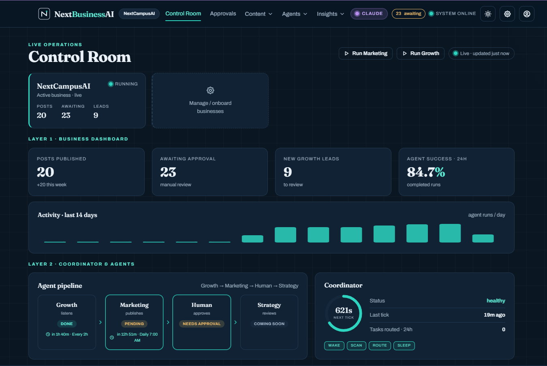Click 'agent runs / day' label
The height and width of the screenshot is (366, 547).
pos(487,215)
